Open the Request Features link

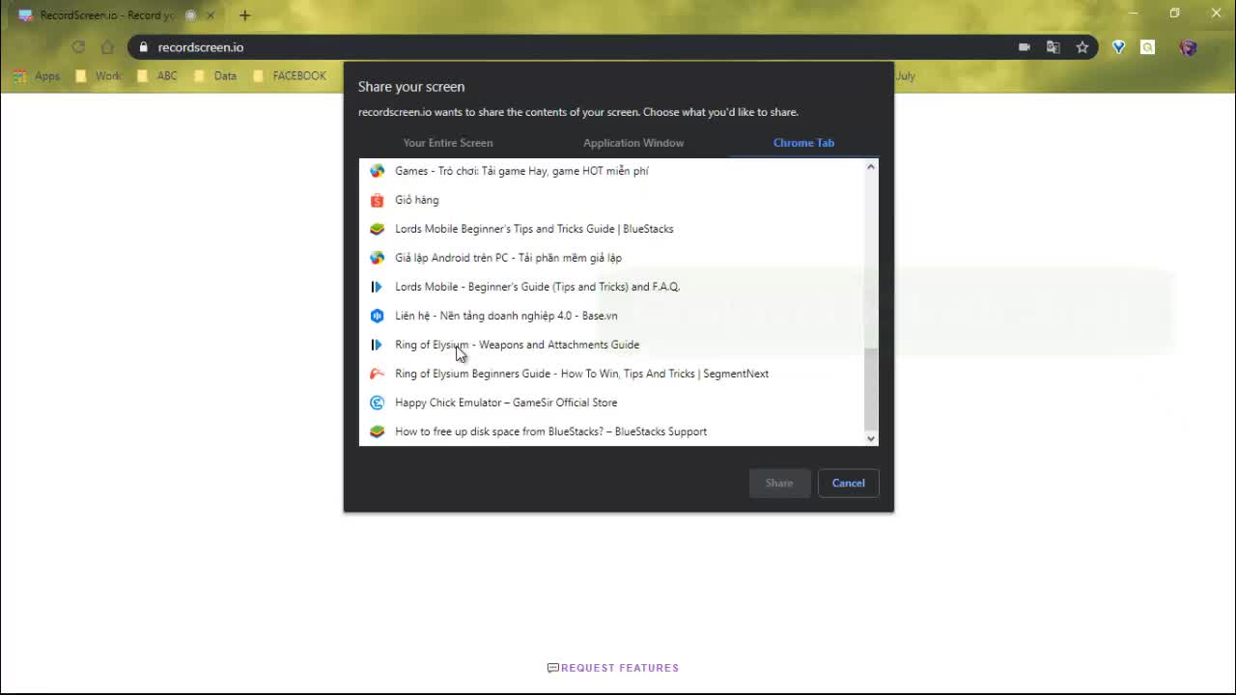pos(613,668)
